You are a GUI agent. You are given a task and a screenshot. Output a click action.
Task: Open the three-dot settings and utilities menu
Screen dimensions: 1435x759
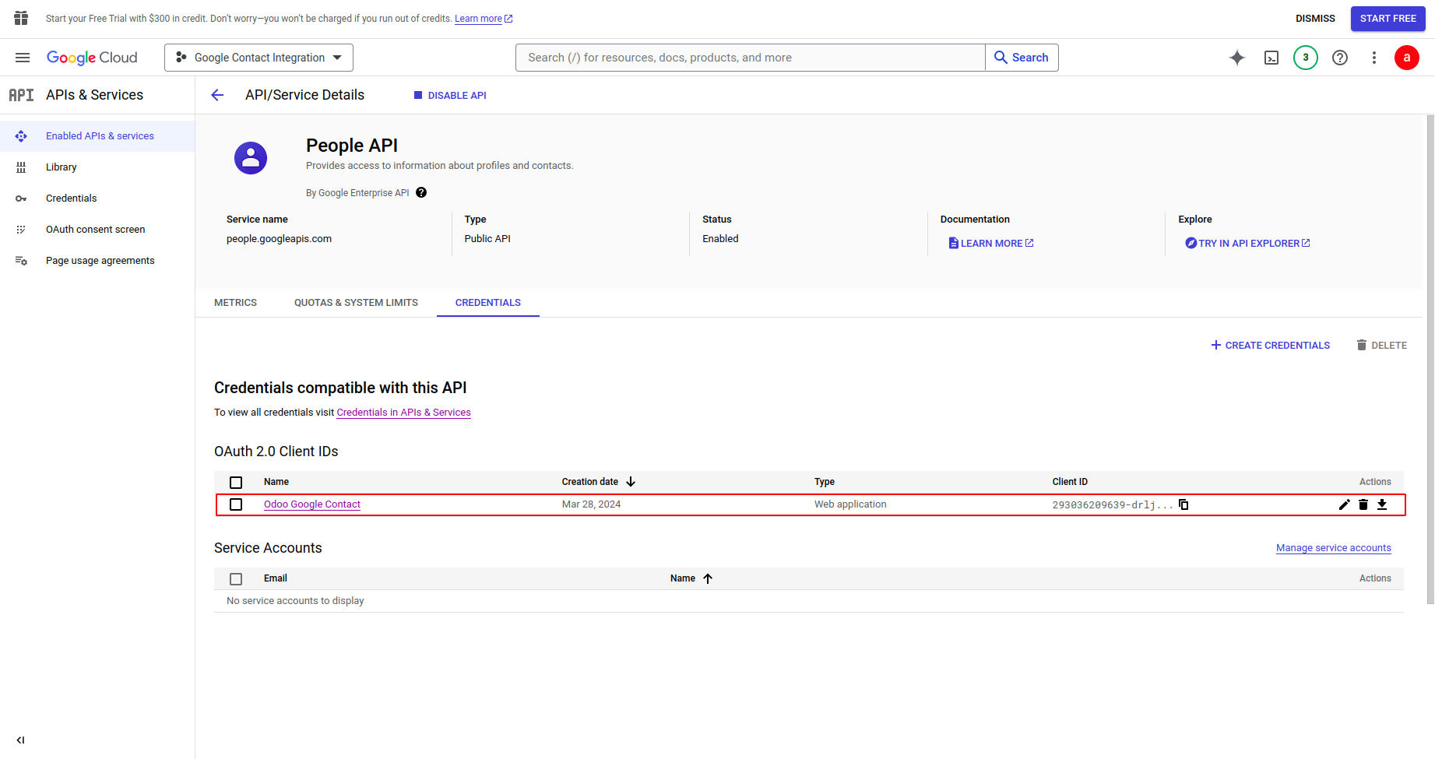(x=1374, y=58)
